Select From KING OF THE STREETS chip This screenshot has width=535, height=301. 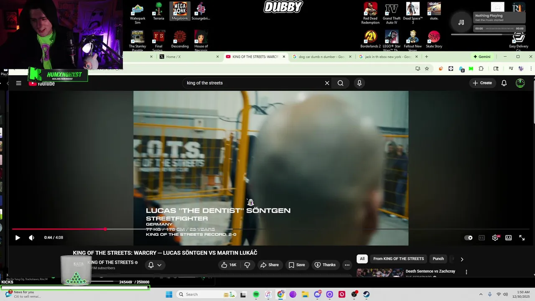point(398,259)
